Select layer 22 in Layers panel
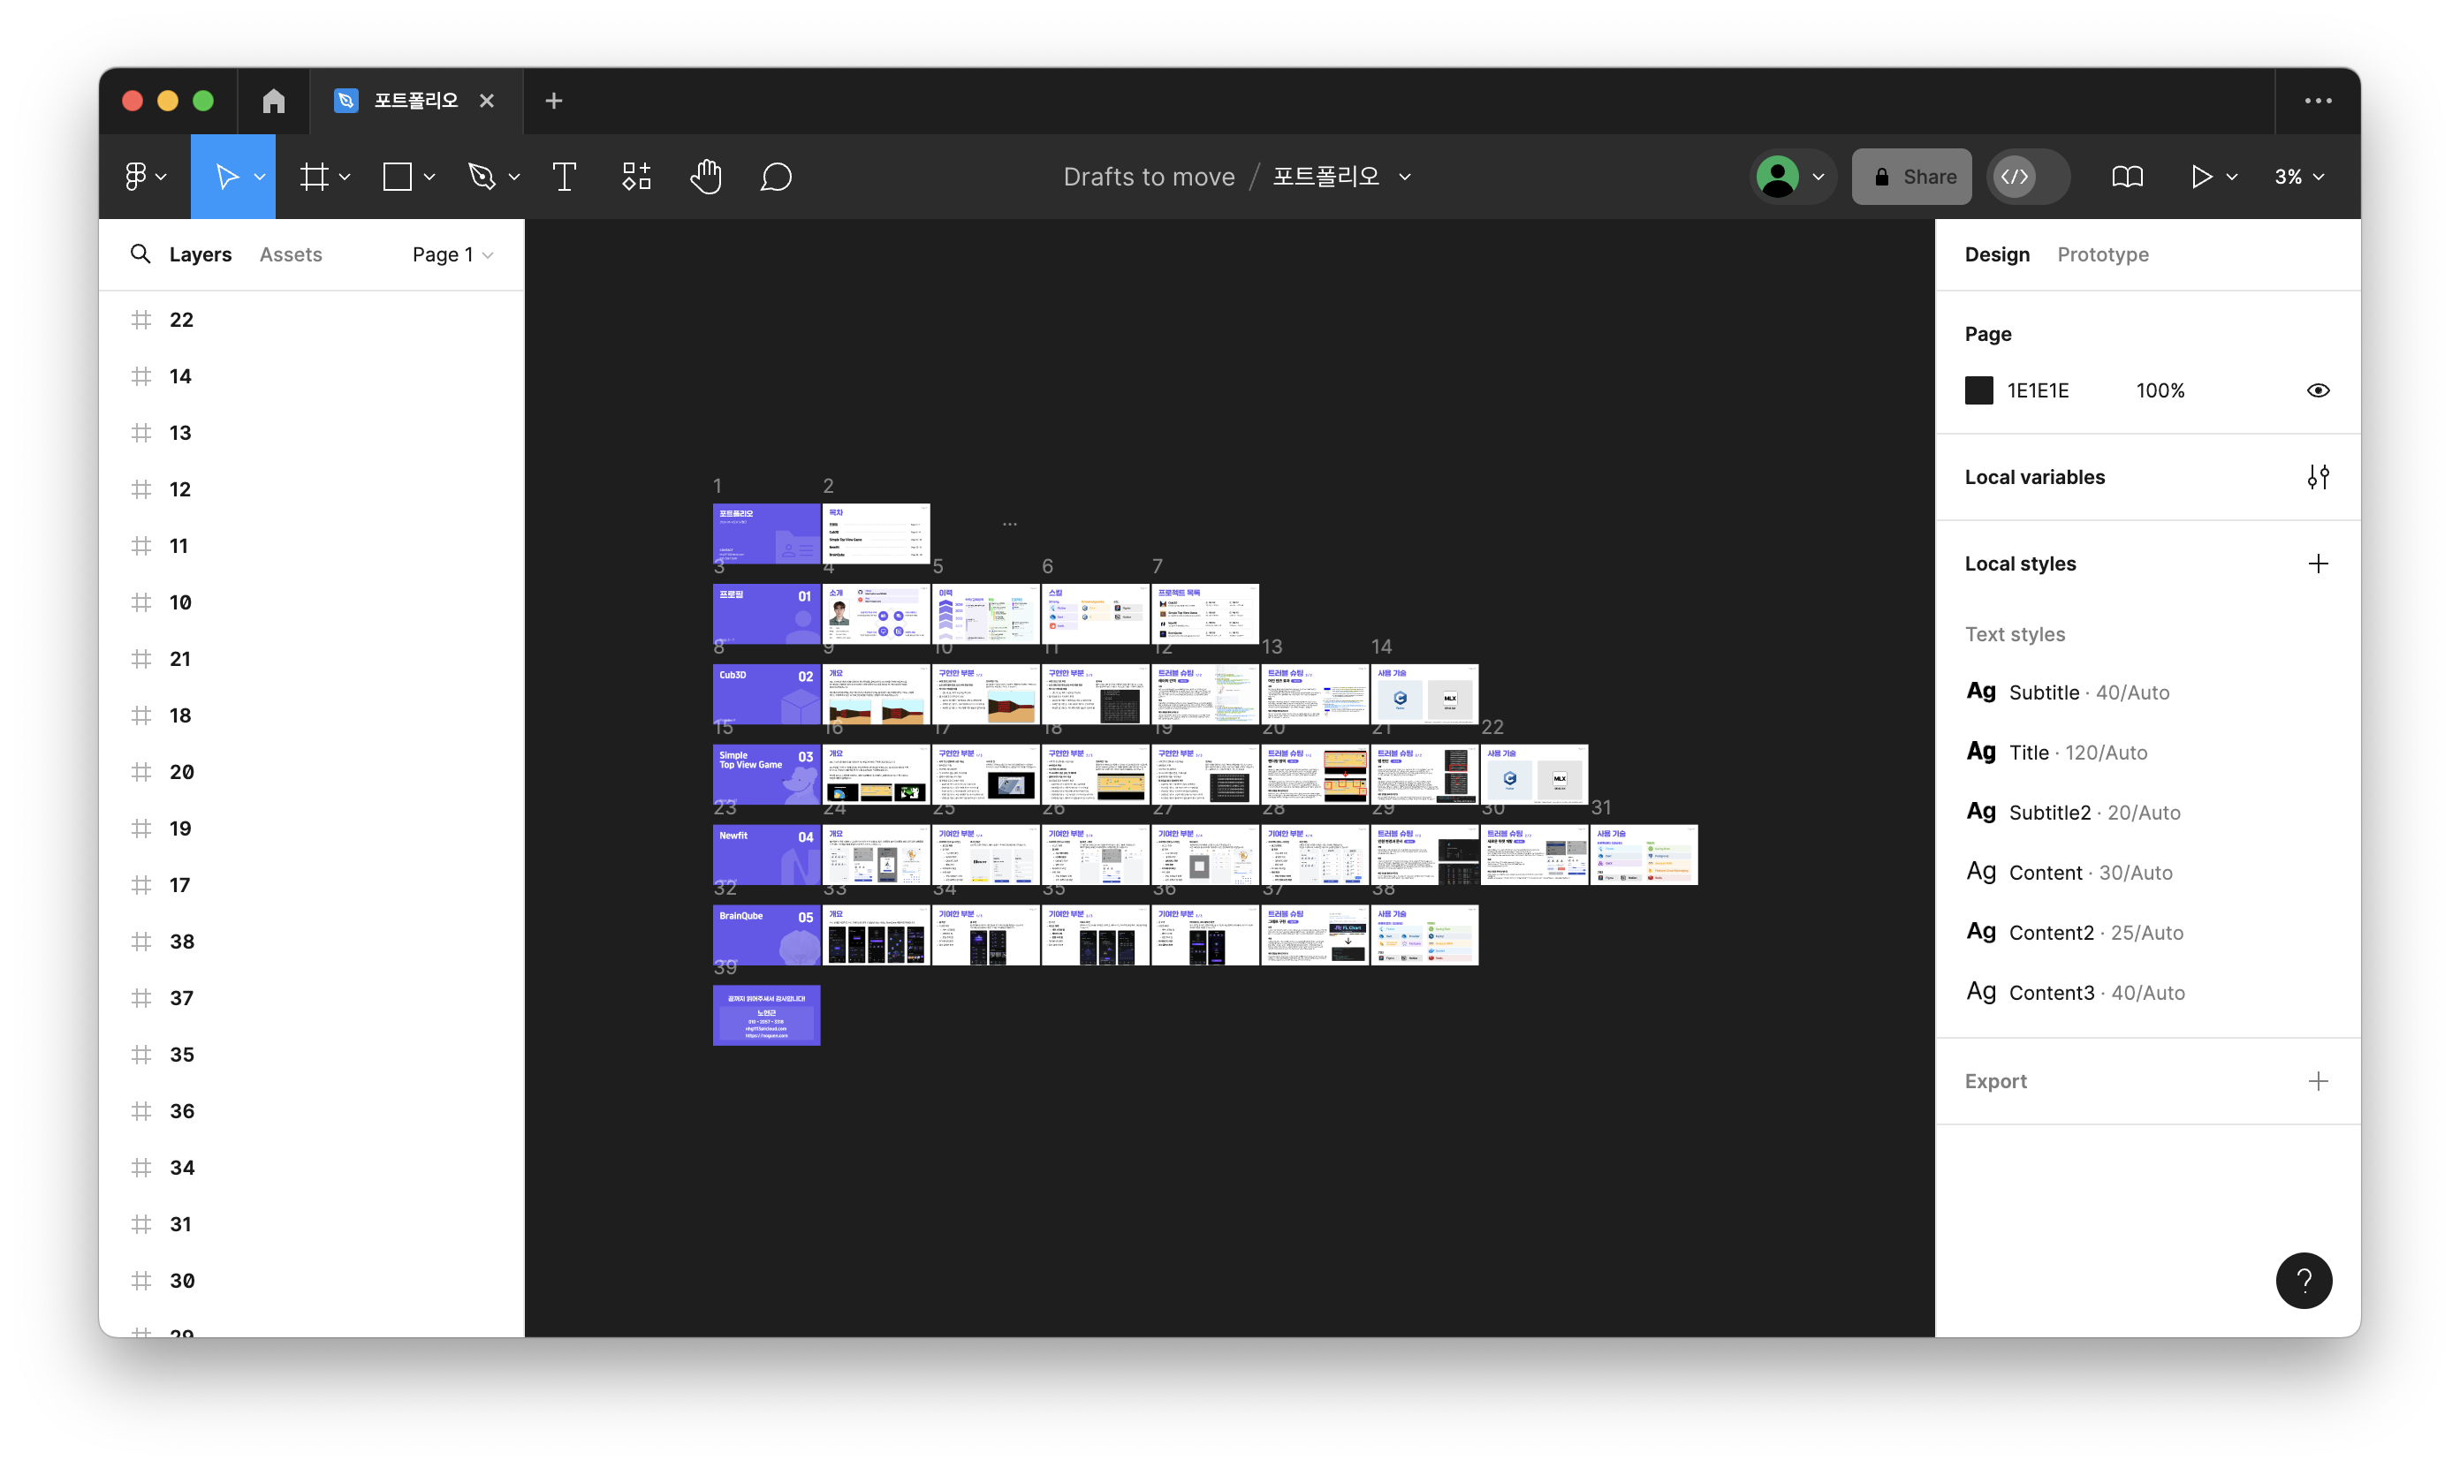 coord(181,320)
